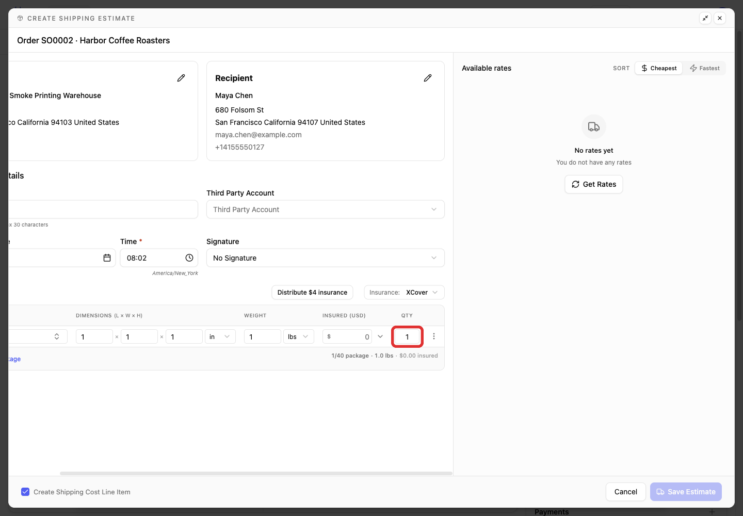Image resolution: width=743 pixels, height=516 pixels.
Task: Click the truck icon above No rates yet
Action: (x=594, y=127)
